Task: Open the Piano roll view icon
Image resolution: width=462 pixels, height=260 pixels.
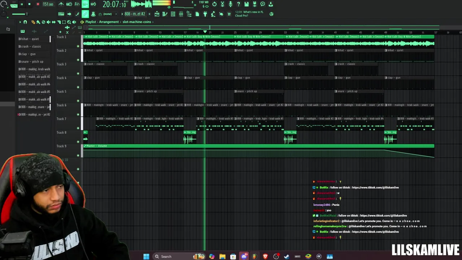Action: click(165, 14)
